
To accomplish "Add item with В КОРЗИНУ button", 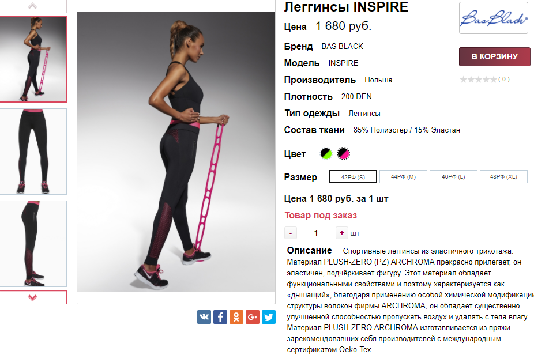I will pos(494,56).
